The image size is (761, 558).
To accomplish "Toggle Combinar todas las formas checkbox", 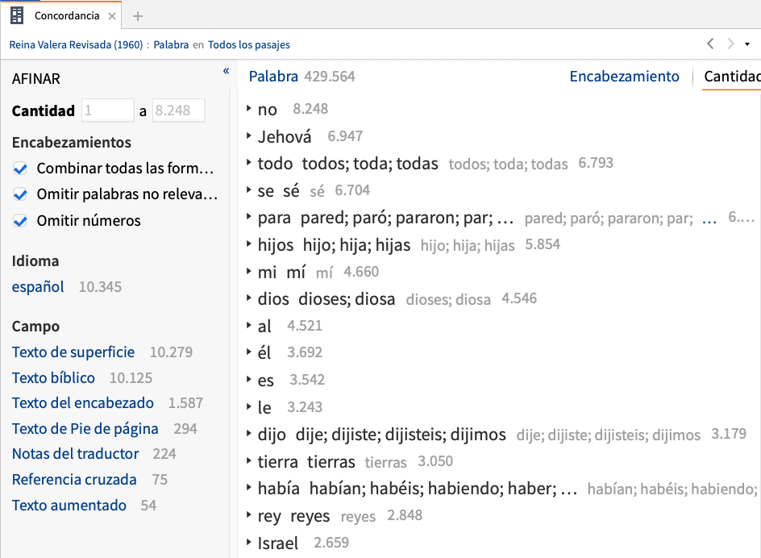I will pyautogui.click(x=20, y=169).
